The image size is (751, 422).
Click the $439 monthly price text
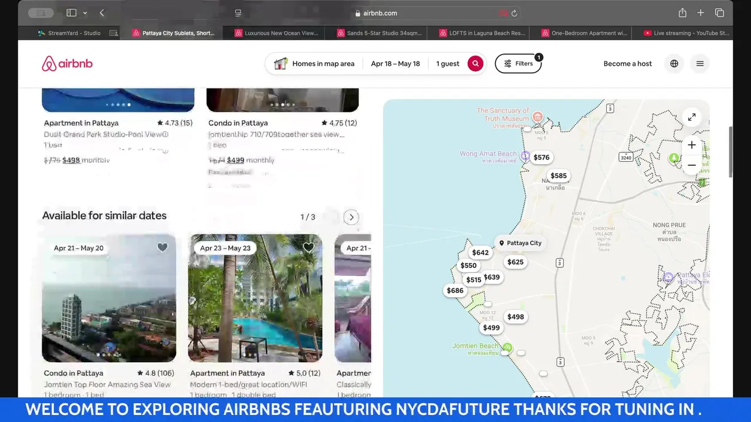coord(251,160)
